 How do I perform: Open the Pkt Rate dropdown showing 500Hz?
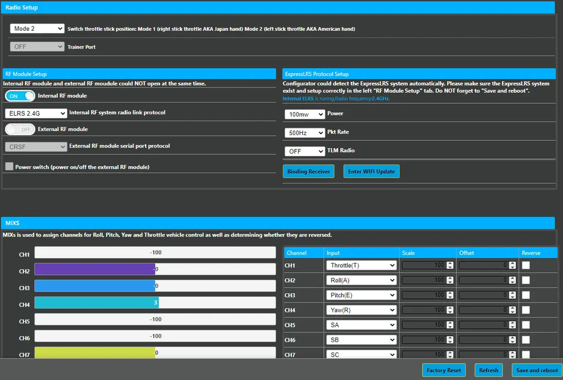point(304,132)
